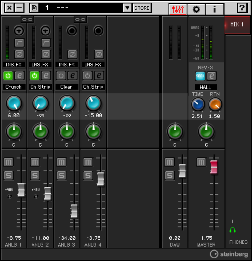Click the ANLG 2 microphone input icon
Image resolution: width=252 pixels, height=261 pixels.
45,31
